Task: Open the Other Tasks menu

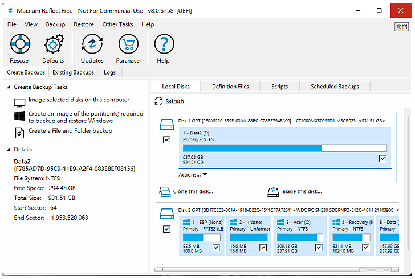Action: coord(117,24)
